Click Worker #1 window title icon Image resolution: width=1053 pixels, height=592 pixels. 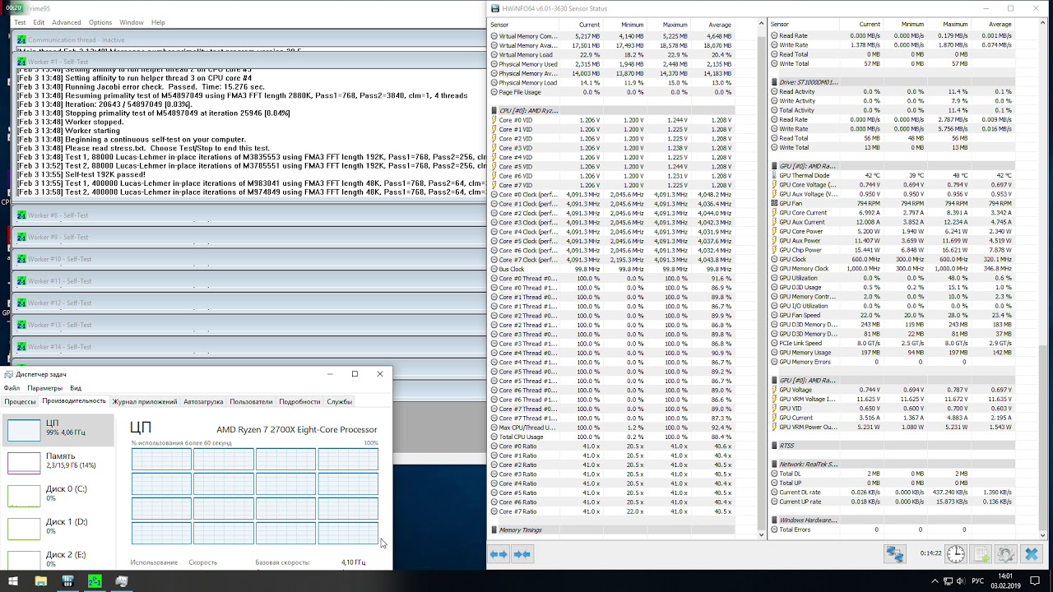click(x=21, y=62)
